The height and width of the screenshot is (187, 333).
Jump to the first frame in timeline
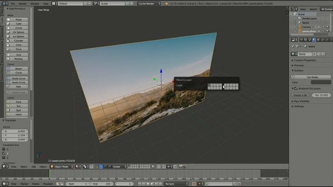[x=139, y=184]
